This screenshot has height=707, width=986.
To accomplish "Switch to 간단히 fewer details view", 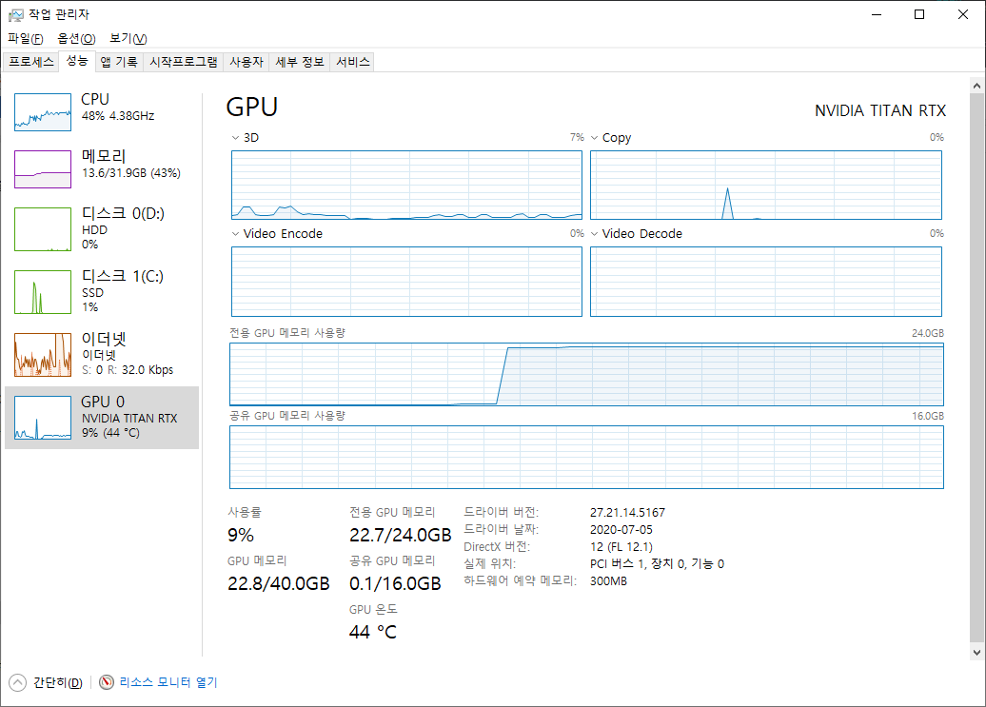I will [57, 682].
